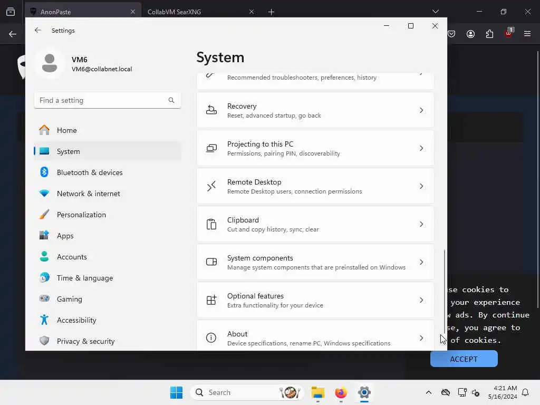Switch to the AnonPaste browser tab
The height and width of the screenshot is (405, 540).
[x=83, y=12]
